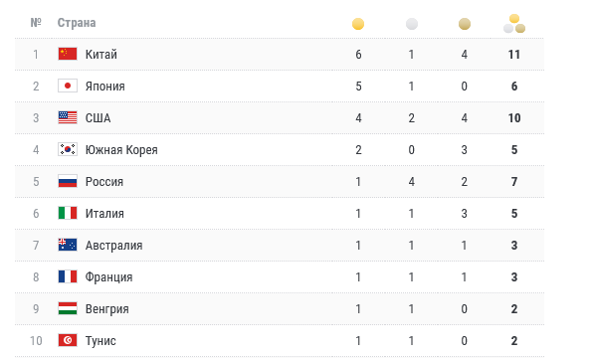The height and width of the screenshot is (358, 592).
Task: Click the Australia flag icon
Action: click(68, 245)
